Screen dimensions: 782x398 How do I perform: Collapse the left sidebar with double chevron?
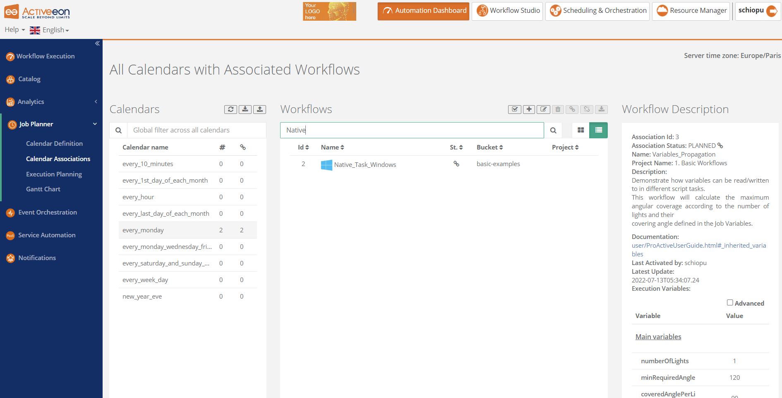pyautogui.click(x=97, y=43)
